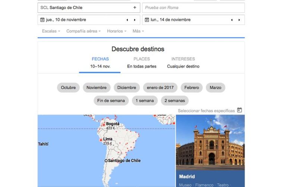The image size is (298, 187).
Task: Click the Madrid card title text
Action: [187, 177]
